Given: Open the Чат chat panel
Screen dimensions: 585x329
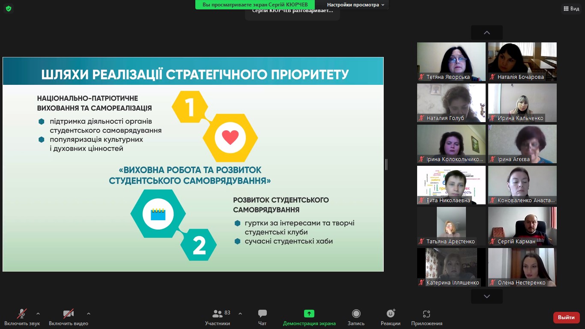Looking at the screenshot, I should pyautogui.click(x=263, y=317).
